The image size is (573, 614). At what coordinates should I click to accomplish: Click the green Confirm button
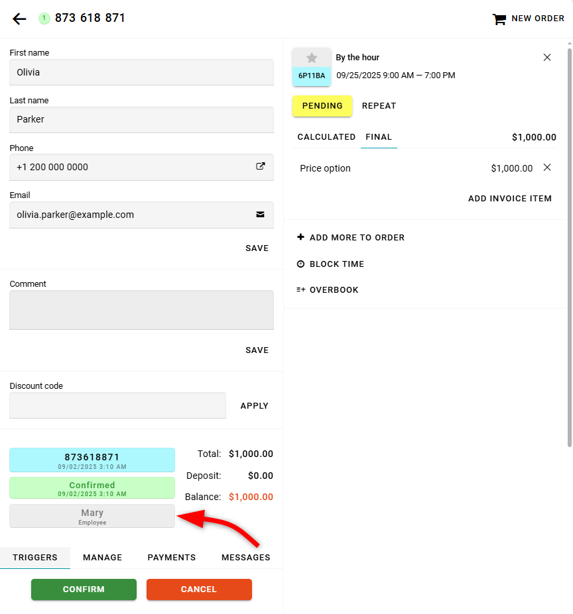(84, 589)
